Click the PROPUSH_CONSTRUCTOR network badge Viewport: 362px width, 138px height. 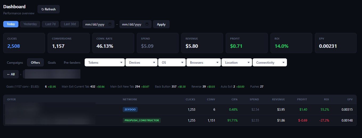142,120
